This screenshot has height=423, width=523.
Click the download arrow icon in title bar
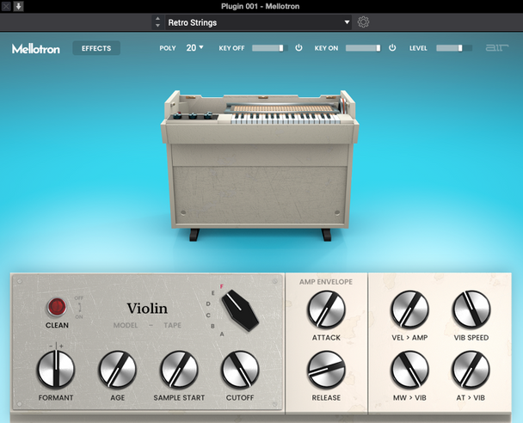[19, 6]
